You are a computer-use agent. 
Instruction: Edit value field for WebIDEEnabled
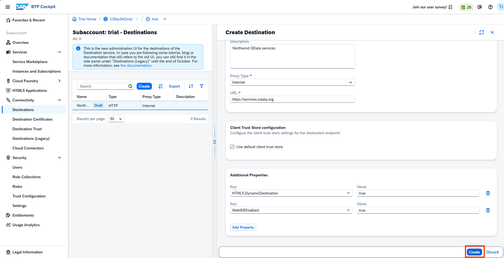[418, 210]
